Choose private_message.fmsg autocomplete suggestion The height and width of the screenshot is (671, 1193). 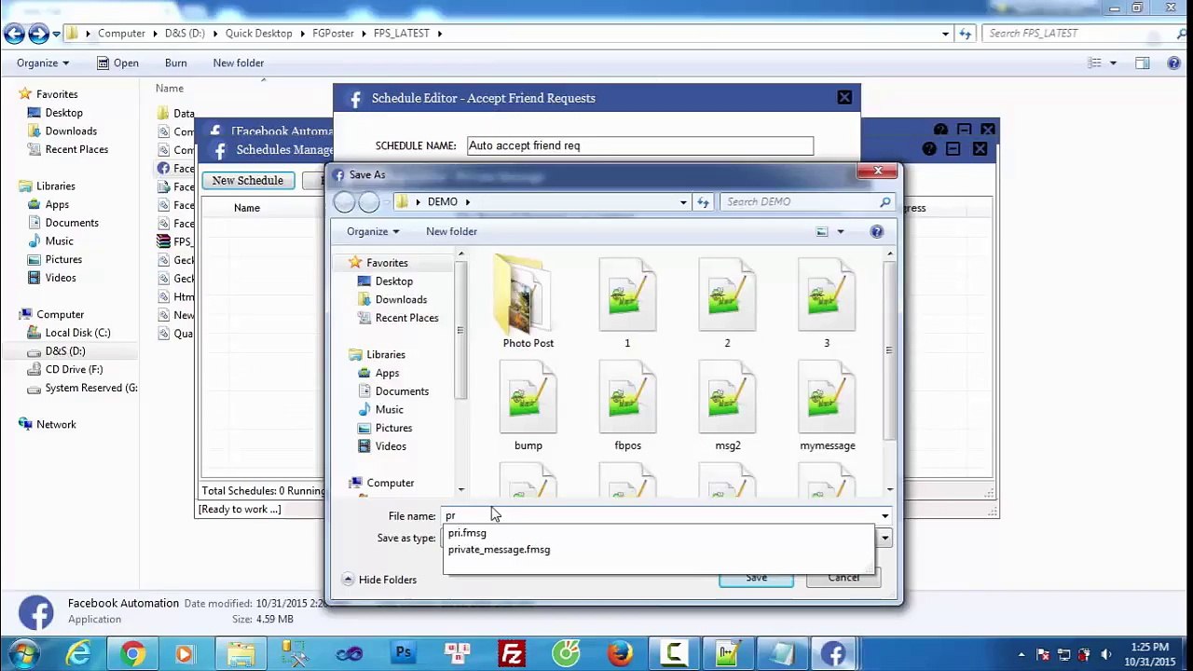(500, 550)
